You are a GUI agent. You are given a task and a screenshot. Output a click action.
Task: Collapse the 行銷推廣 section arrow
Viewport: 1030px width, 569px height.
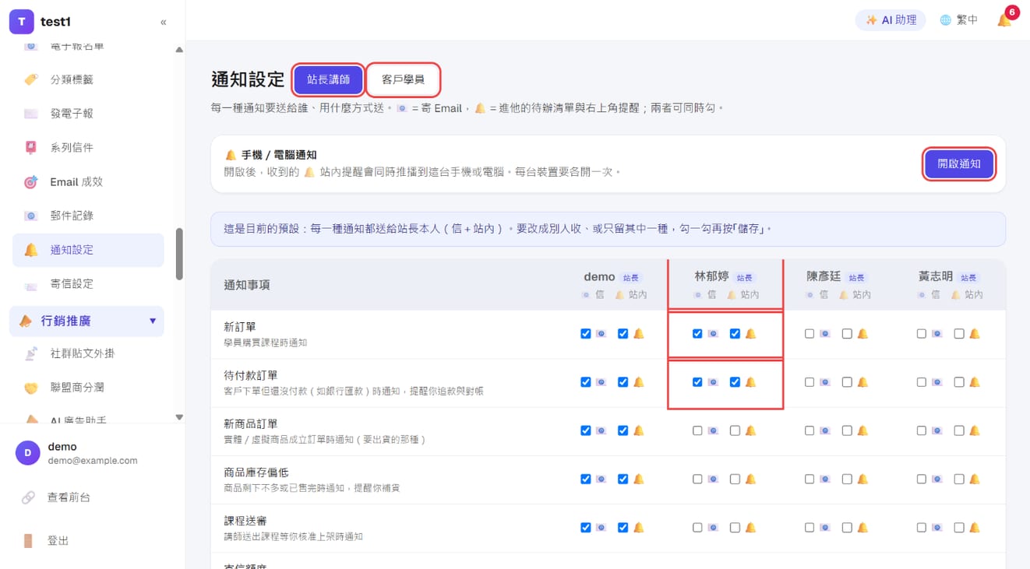153,321
